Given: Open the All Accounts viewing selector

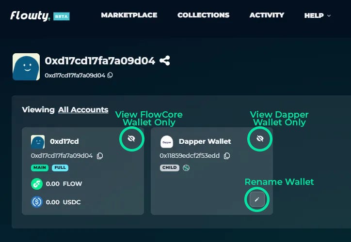Looking at the screenshot, I should (x=83, y=110).
